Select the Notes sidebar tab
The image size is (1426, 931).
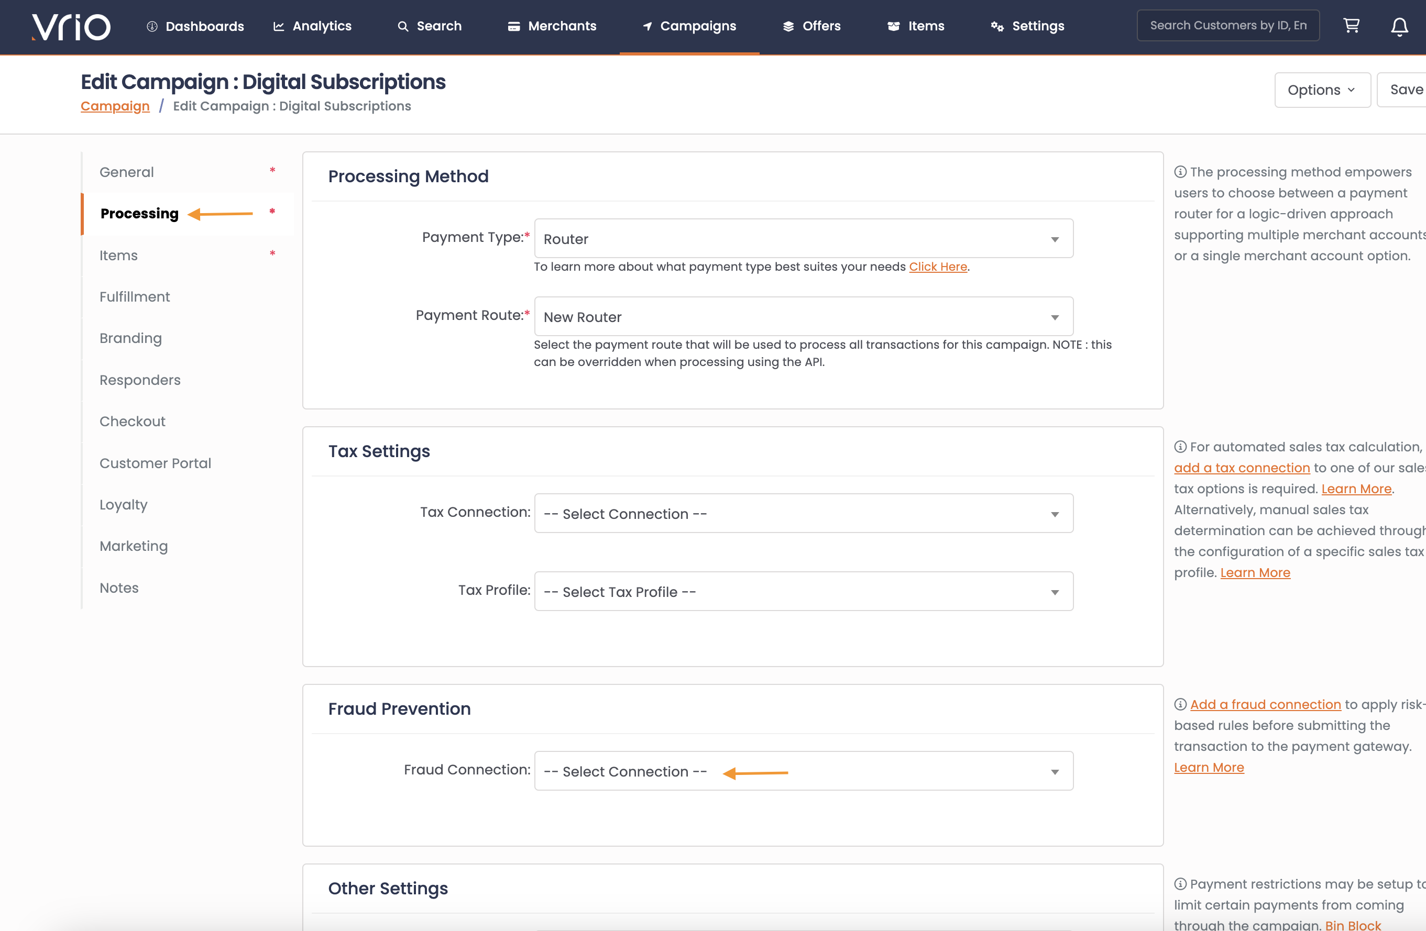click(188, 588)
